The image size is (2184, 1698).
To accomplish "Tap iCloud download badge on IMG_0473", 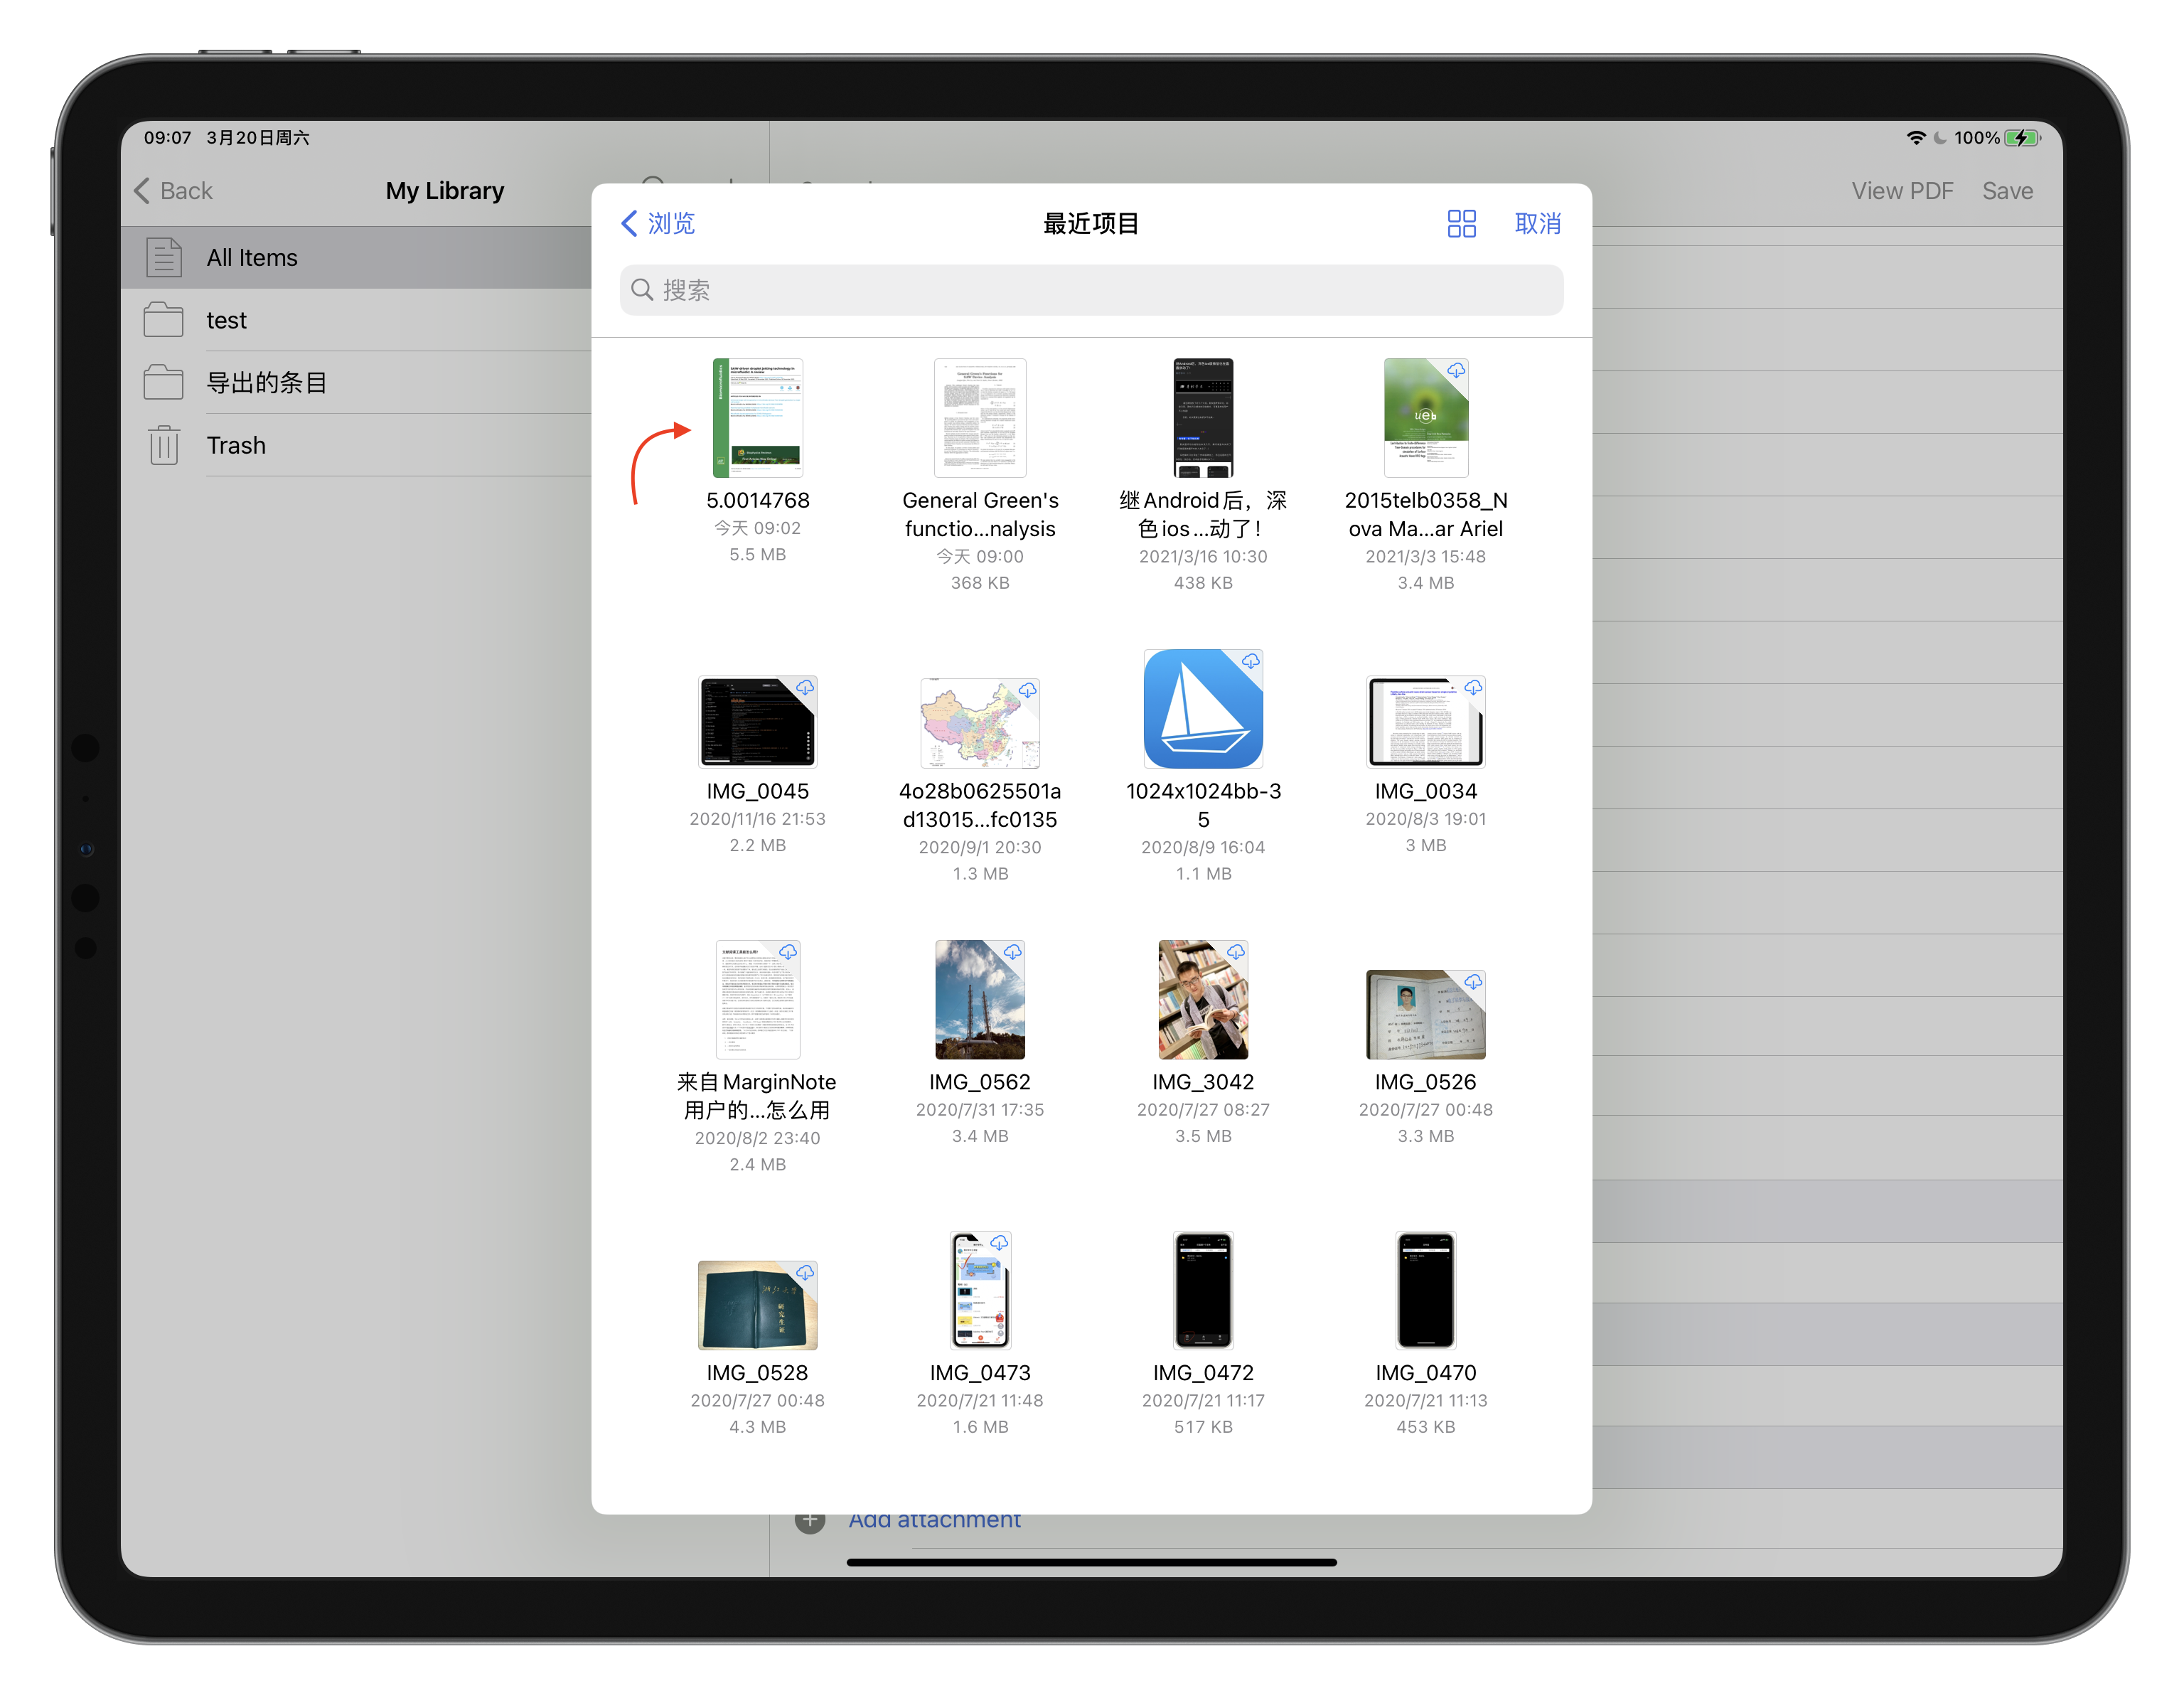I will (x=999, y=1243).
